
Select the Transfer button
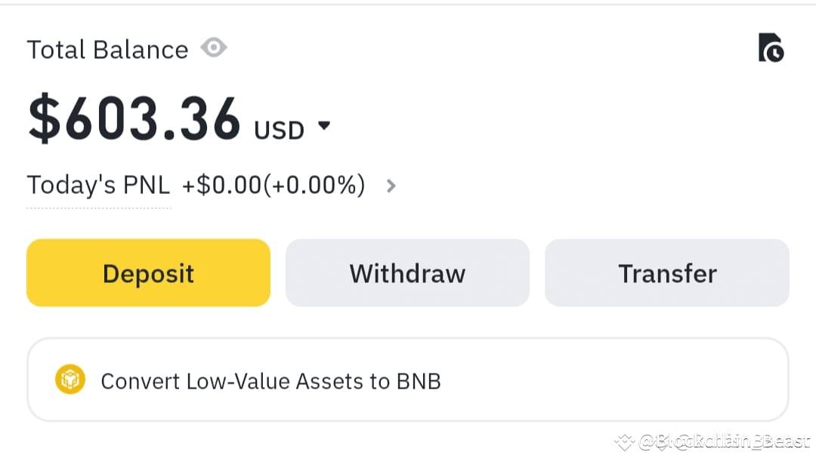click(x=666, y=273)
